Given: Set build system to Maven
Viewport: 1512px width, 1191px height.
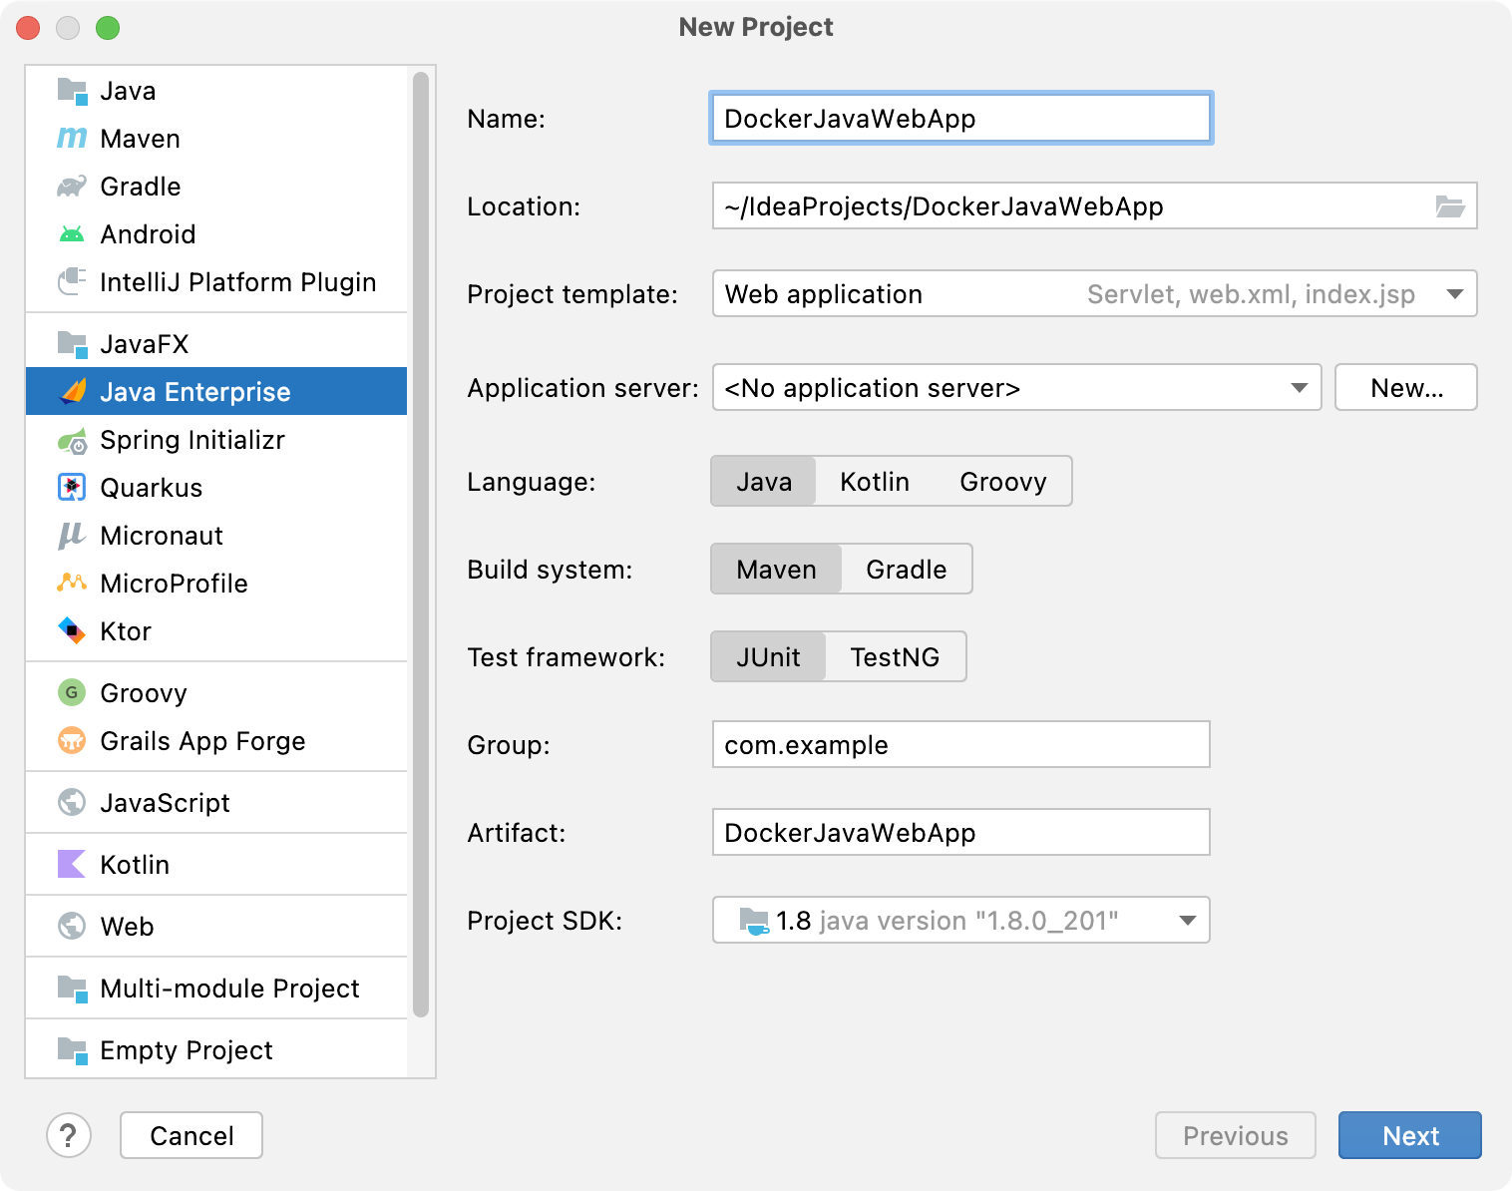Looking at the screenshot, I should coord(776,570).
